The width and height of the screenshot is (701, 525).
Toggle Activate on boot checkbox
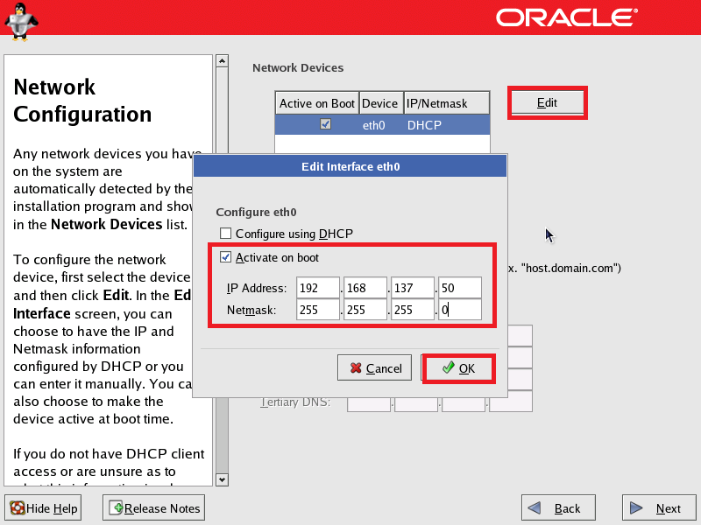coord(226,257)
